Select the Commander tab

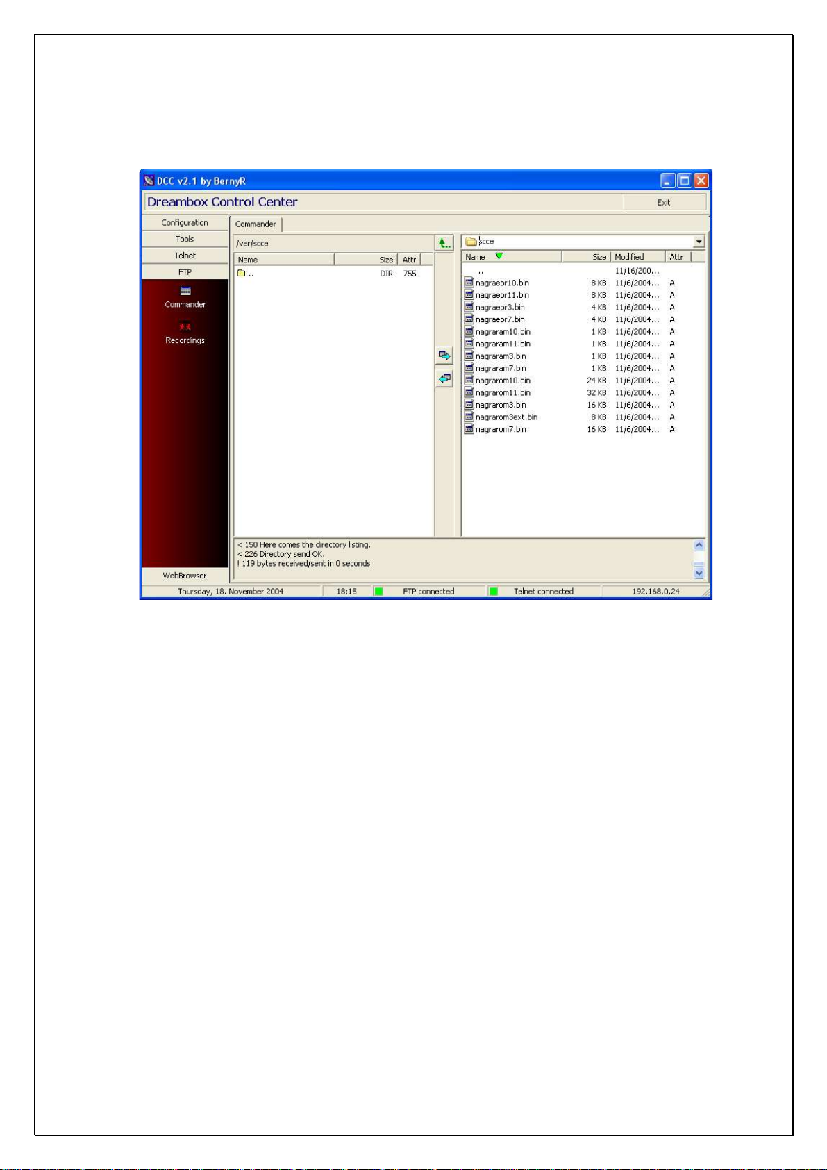tap(256, 224)
